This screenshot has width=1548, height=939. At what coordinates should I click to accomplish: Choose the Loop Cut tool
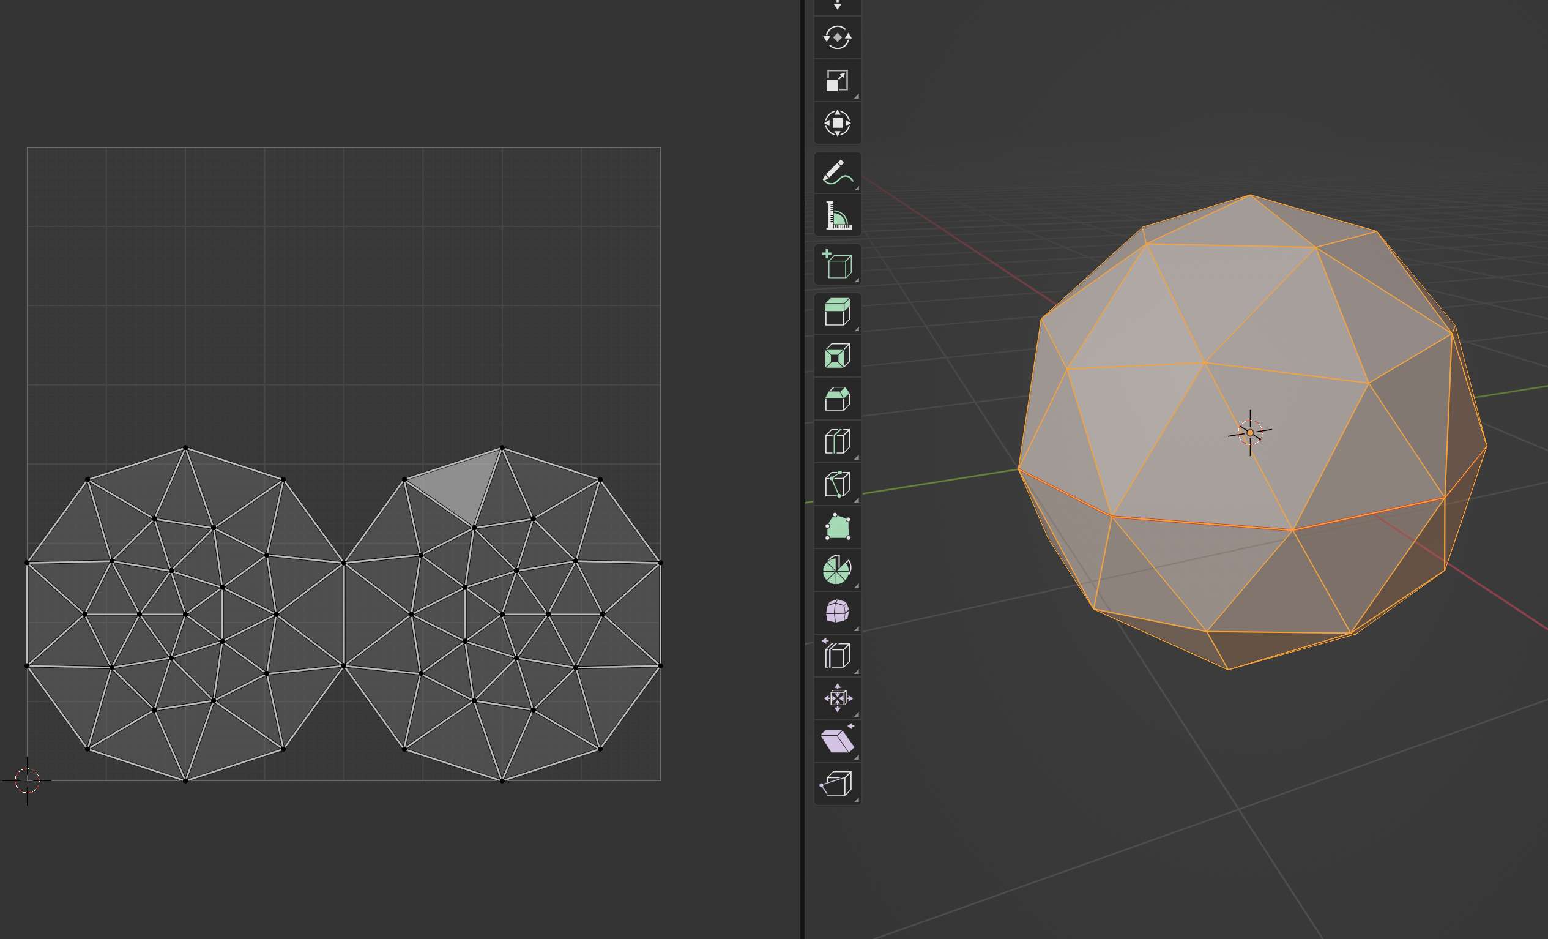coord(837,441)
